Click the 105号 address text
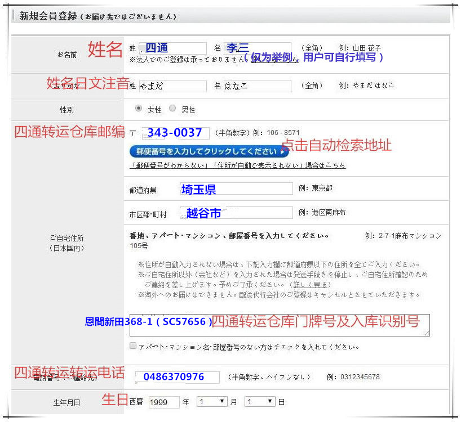Screen dimensions: 461x422 139,246
